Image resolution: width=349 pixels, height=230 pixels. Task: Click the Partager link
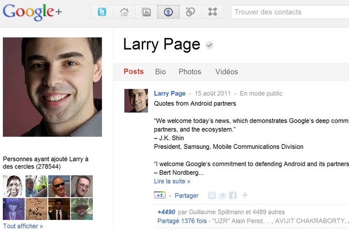(186, 195)
